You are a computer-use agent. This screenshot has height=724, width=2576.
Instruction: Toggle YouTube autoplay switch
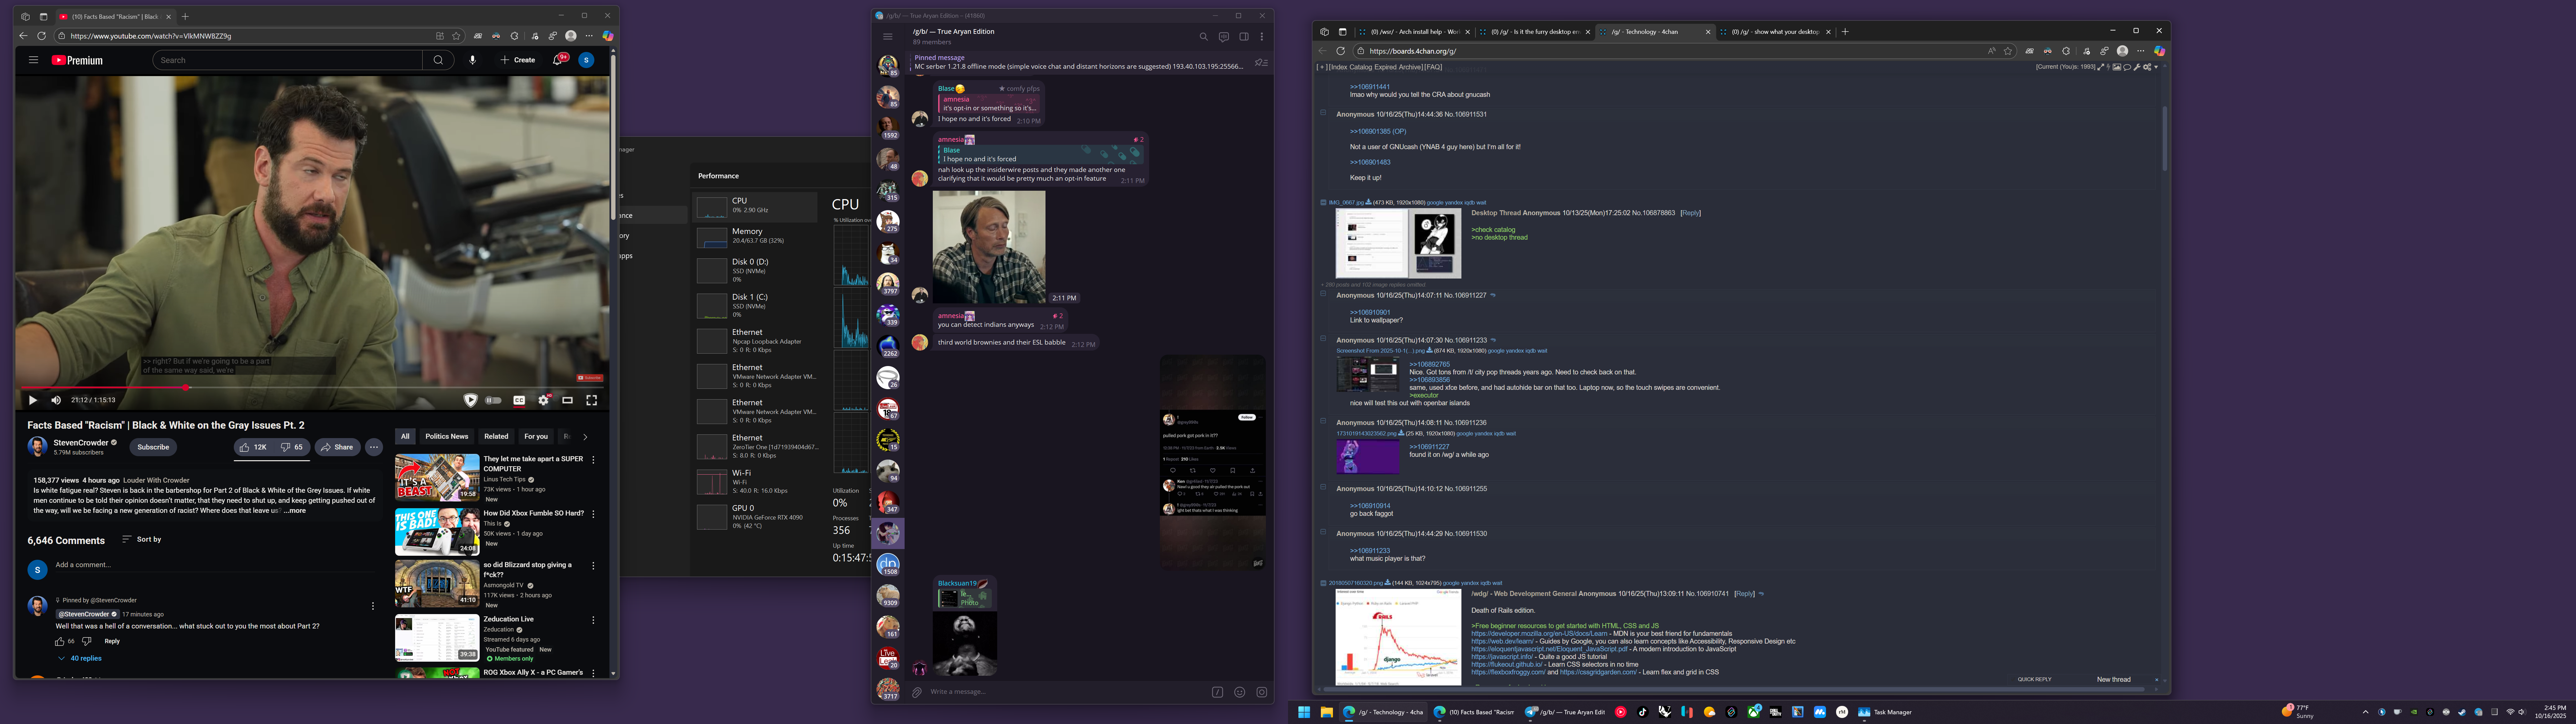[x=493, y=400]
